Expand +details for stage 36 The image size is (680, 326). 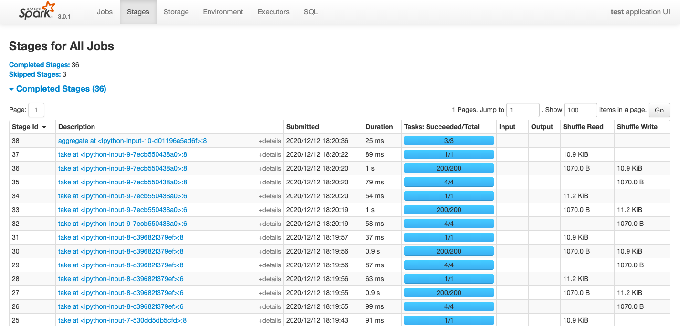click(270, 169)
